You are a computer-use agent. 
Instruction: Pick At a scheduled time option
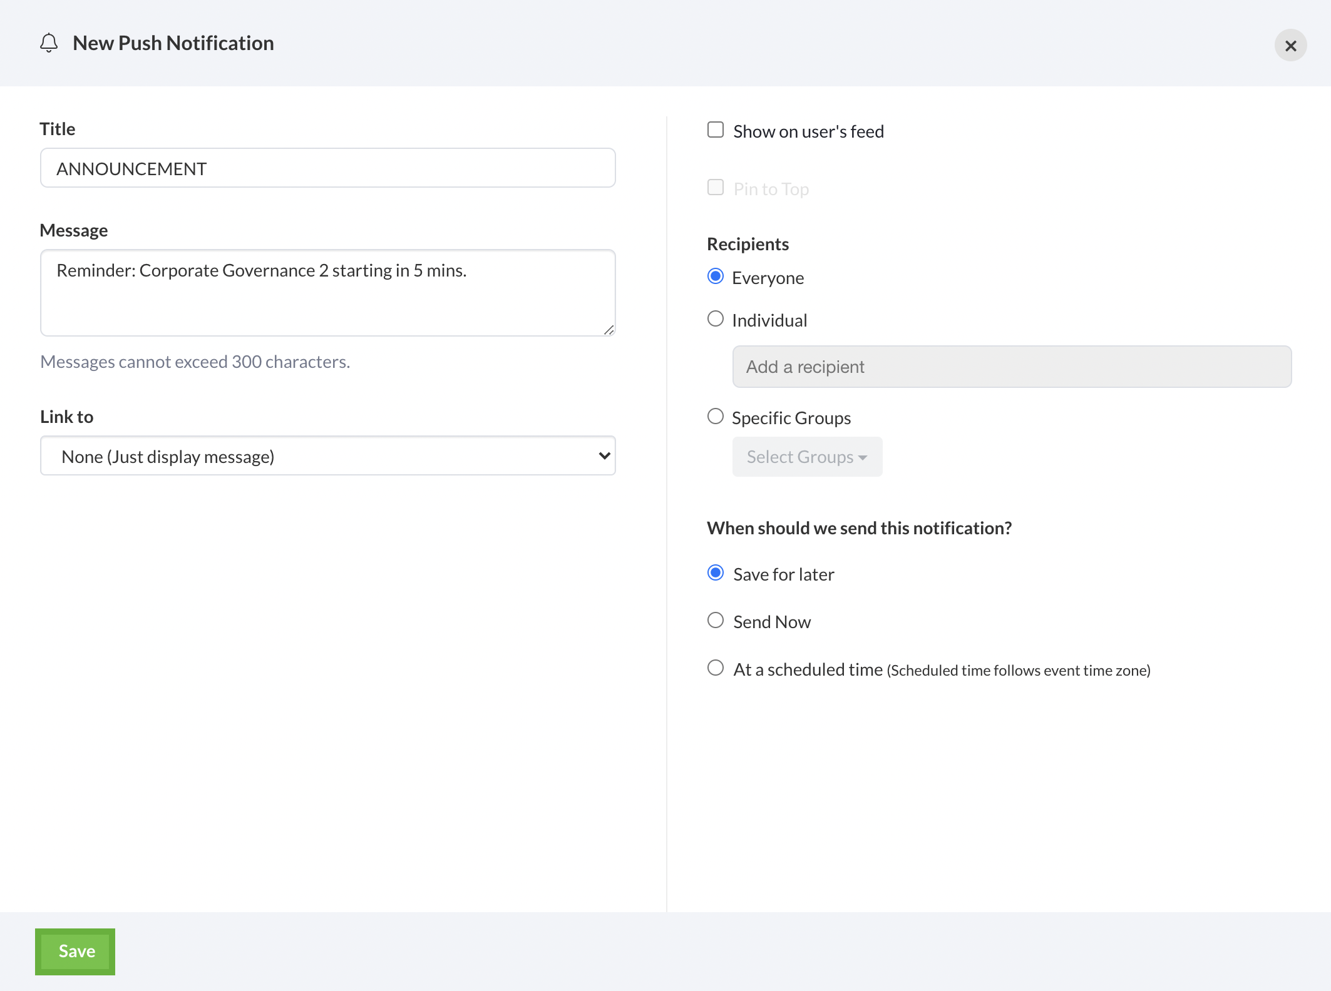pyautogui.click(x=716, y=668)
